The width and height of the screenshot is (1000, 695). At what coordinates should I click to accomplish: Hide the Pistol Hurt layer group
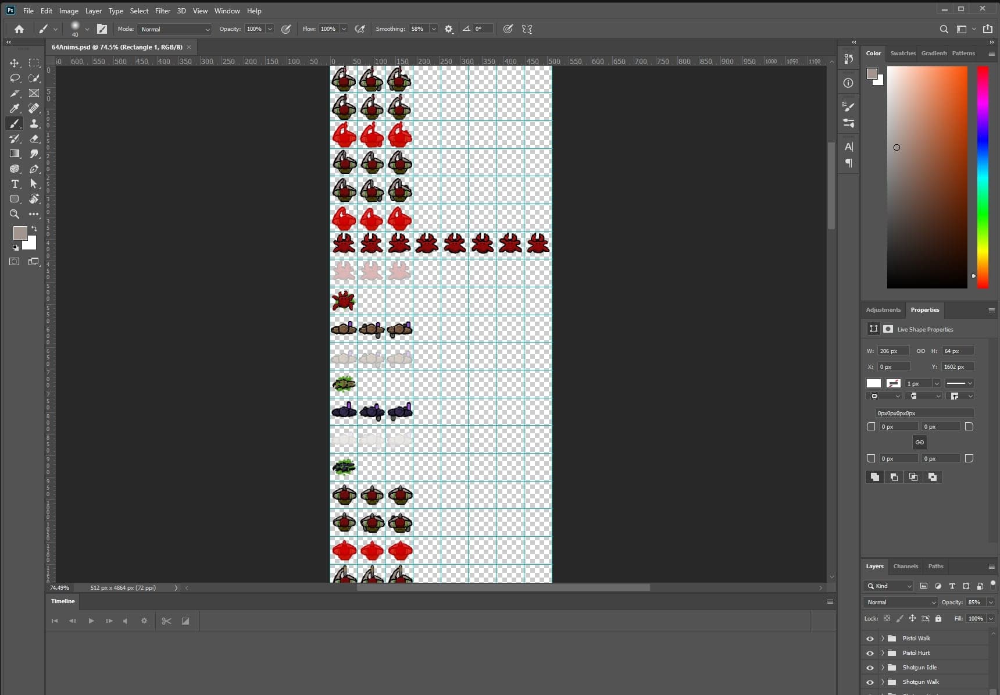tap(870, 653)
